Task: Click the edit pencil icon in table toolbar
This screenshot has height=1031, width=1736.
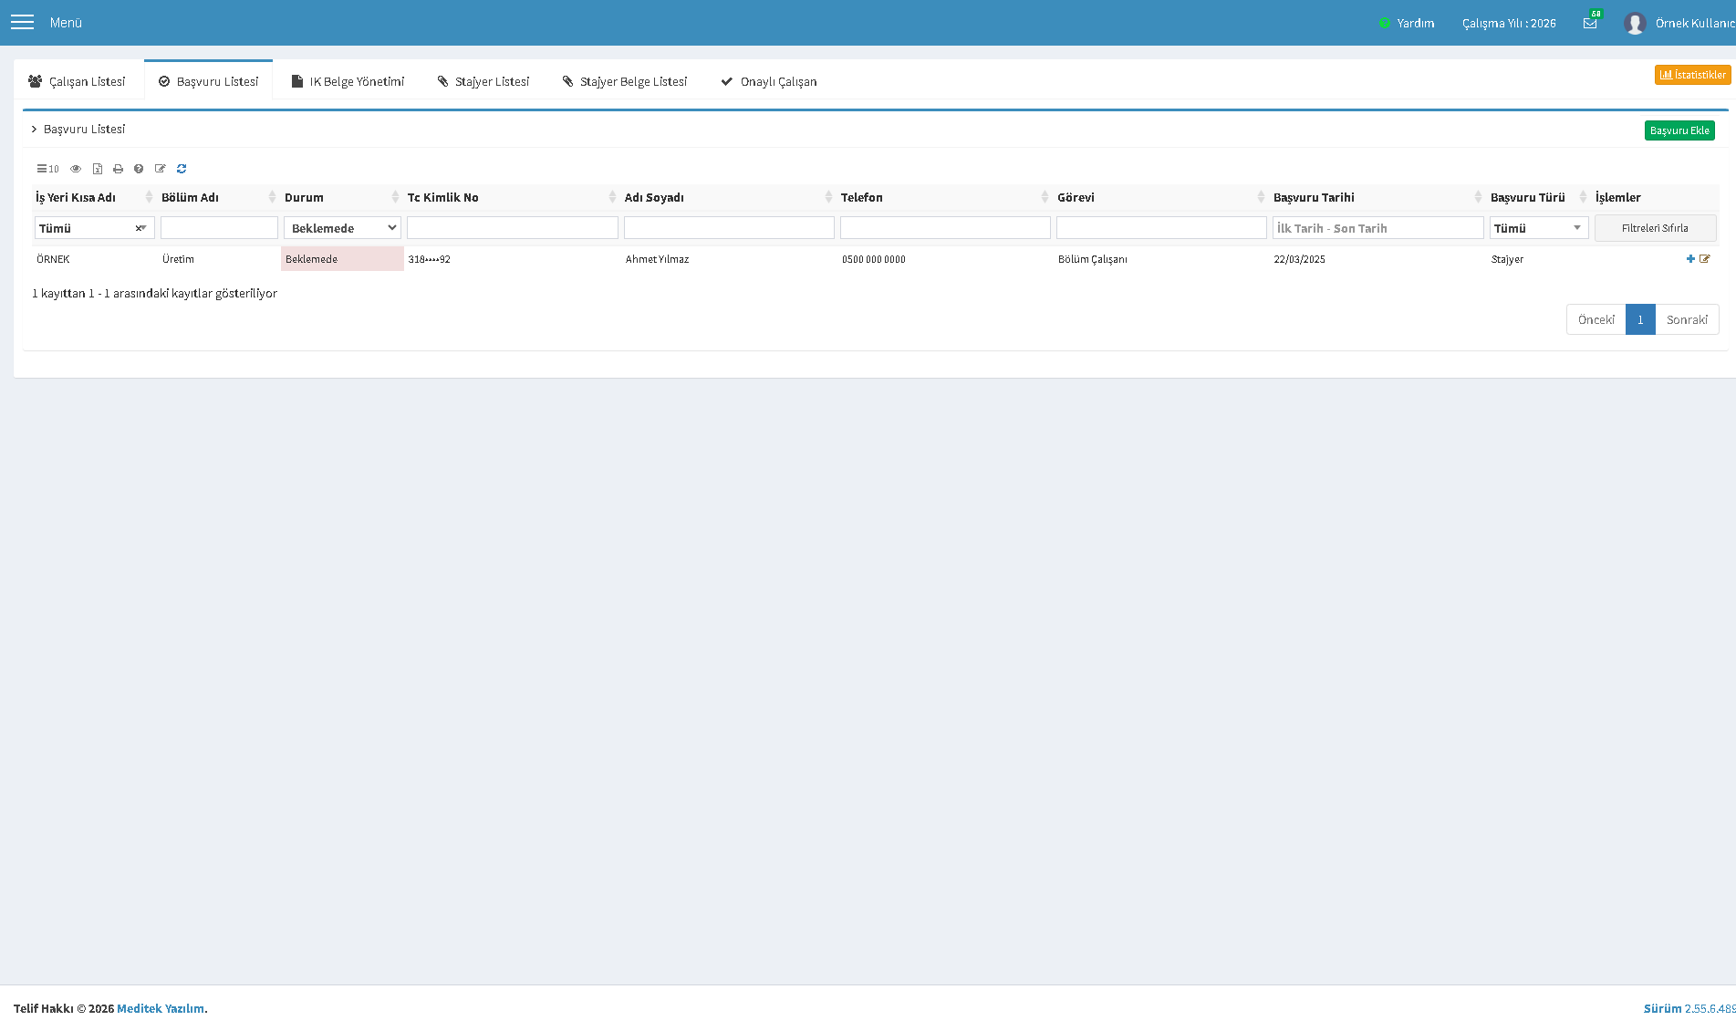Action: coord(161,169)
